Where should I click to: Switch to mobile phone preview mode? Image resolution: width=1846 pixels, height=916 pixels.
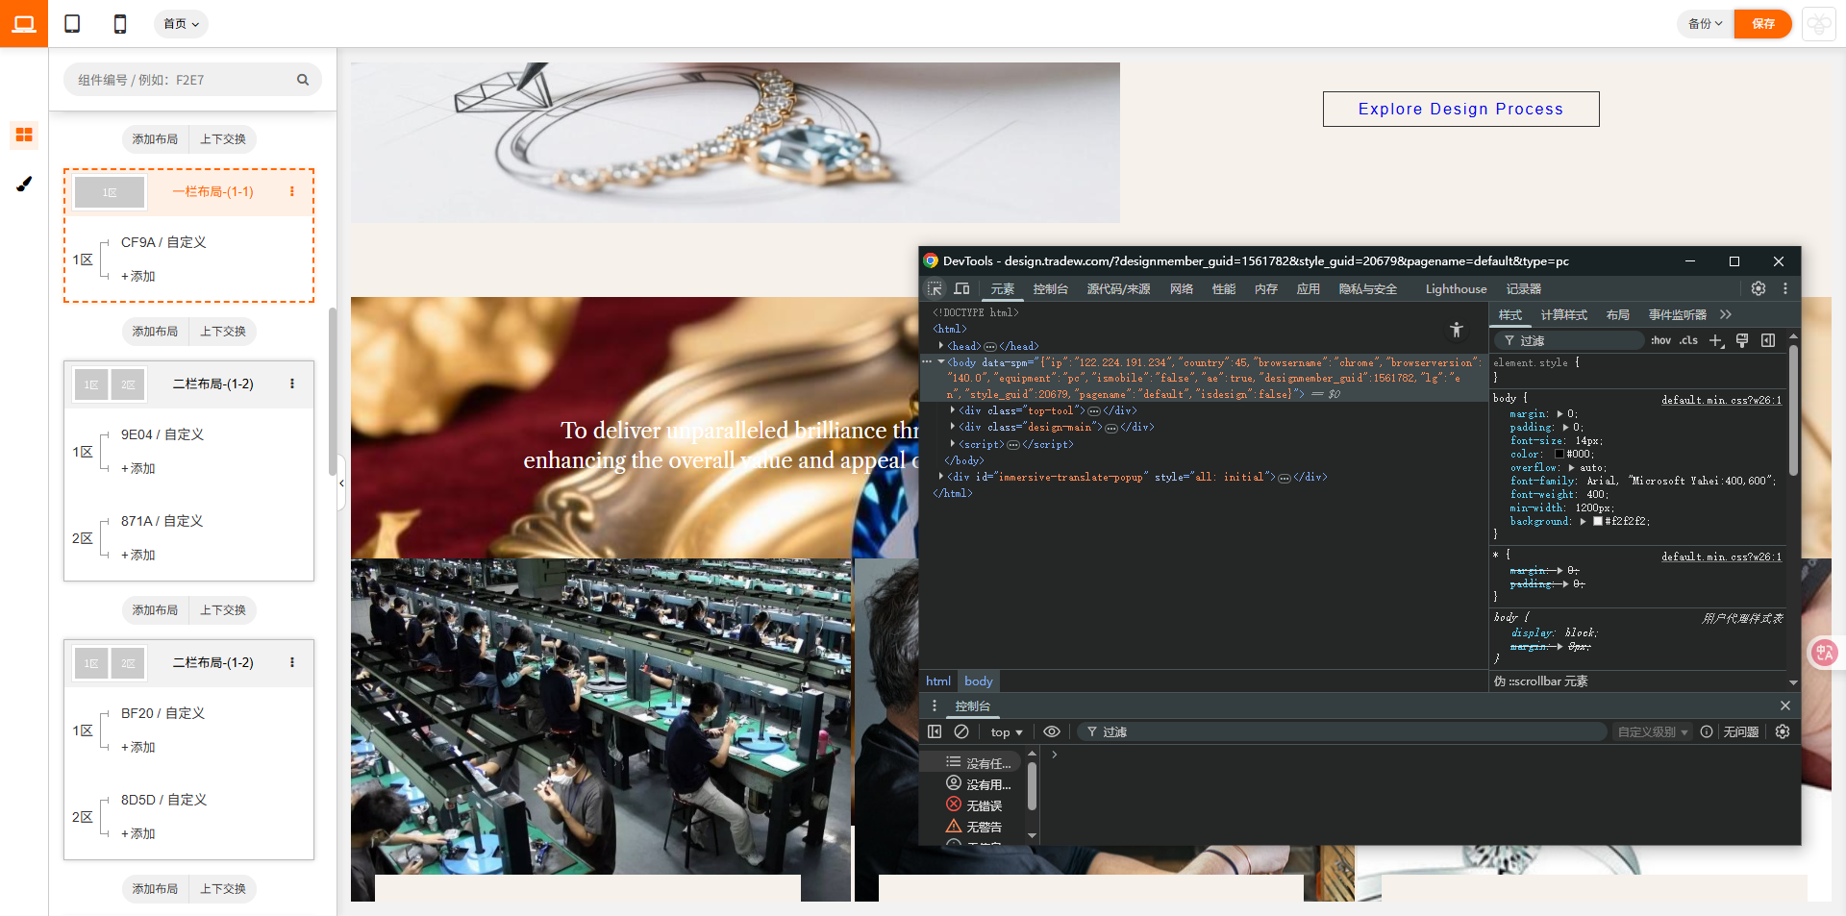[120, 24]
